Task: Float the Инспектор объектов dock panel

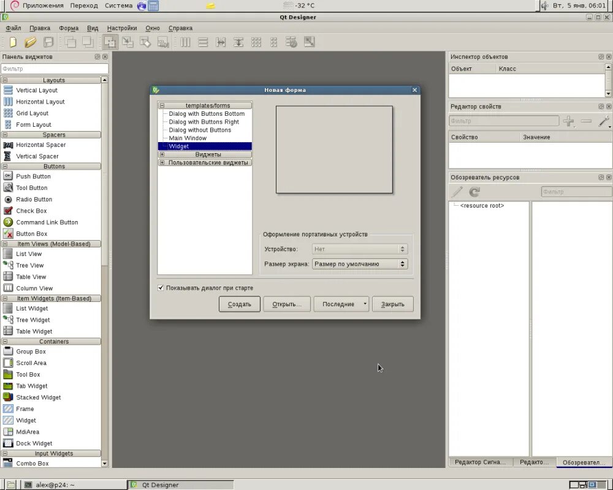Action: coord(601,57)
